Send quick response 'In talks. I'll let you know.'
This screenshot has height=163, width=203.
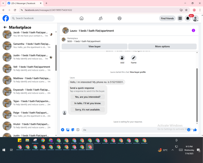(x=88, y=103)
